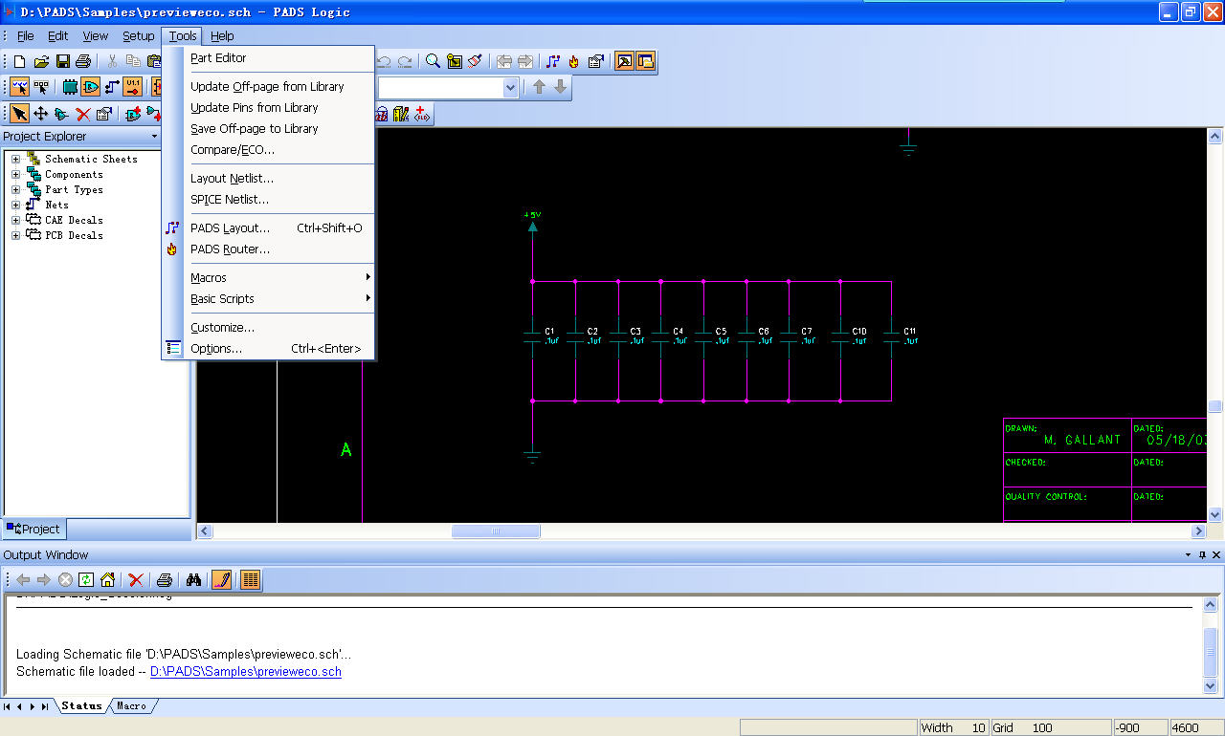Click the connection routing icon in the second toolbar

tap(112, 87)
